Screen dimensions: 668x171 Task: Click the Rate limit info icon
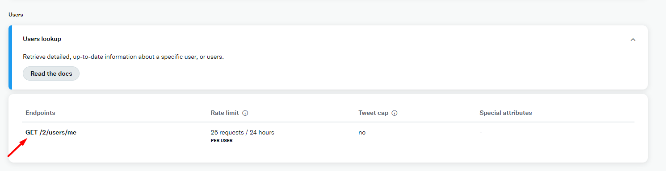245,113
